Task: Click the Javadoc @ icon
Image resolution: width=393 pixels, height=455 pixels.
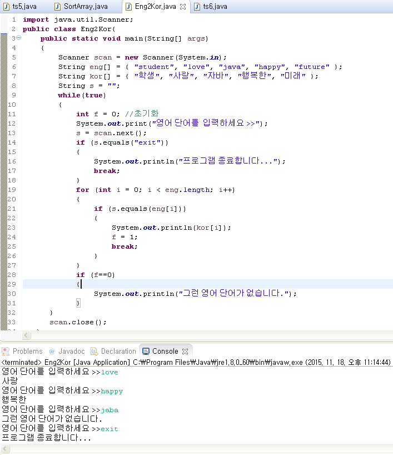Action: point(52,352)
